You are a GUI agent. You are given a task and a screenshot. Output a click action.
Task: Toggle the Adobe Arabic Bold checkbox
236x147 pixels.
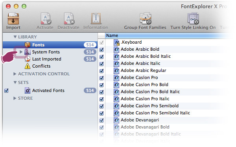coord(101,50)
